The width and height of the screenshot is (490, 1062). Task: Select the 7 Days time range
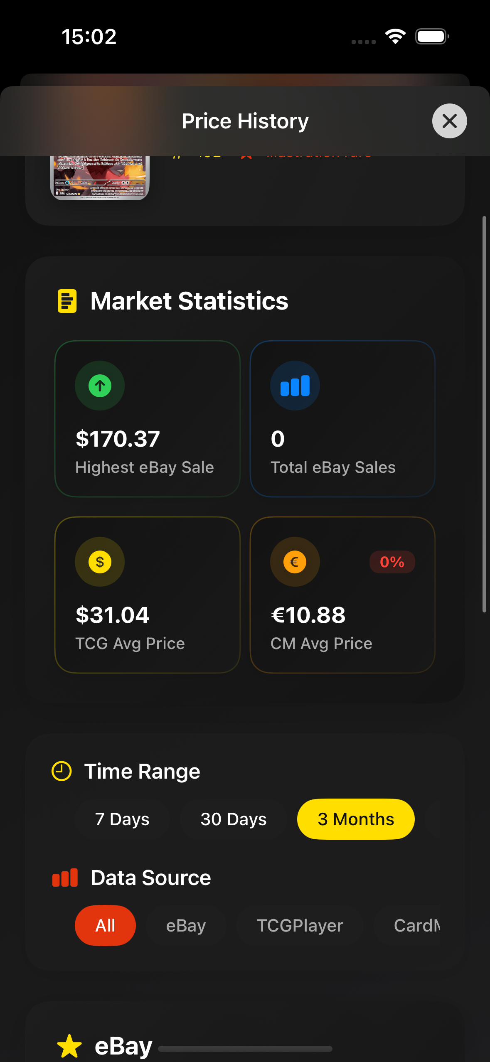122,819
